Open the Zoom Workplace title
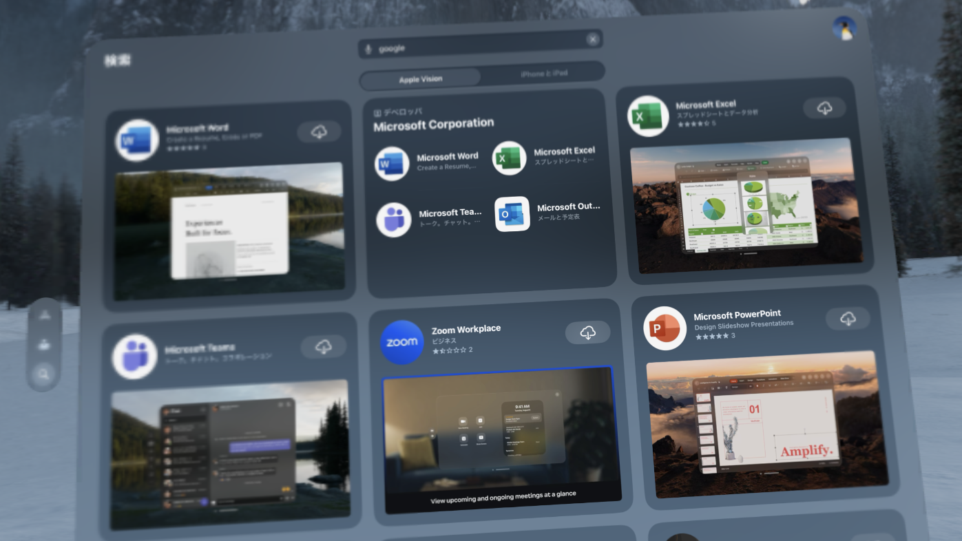 coord(466,329)
